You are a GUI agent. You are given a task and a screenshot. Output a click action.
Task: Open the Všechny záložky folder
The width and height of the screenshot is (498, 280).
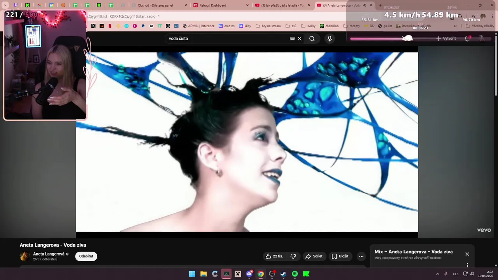pos(480,26)
